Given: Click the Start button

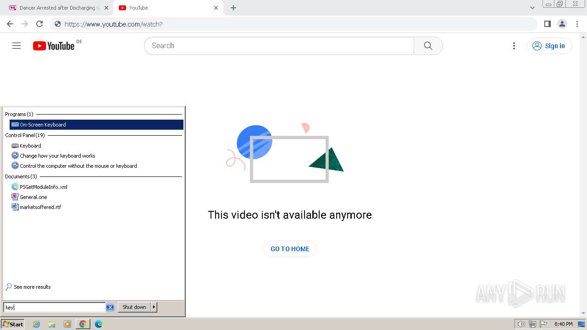Looking at the screenshot, I should 13,324.
